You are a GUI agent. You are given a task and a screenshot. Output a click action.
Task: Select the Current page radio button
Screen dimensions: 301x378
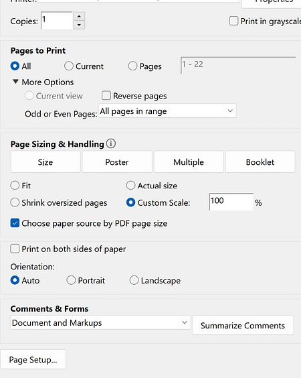tap(69, 66)
